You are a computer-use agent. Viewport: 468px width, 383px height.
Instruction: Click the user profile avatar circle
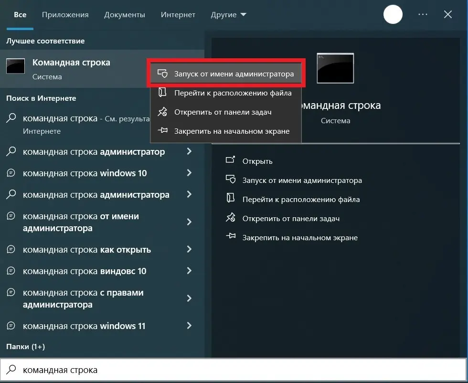point(393,15)
